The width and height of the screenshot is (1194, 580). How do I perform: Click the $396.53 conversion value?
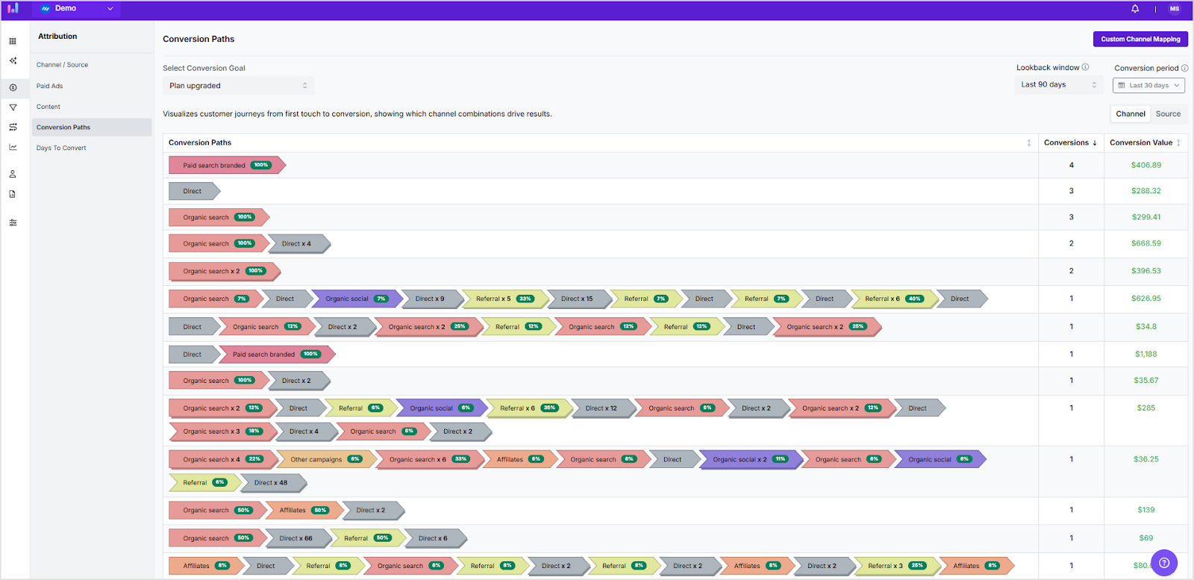pos(1146,271)
